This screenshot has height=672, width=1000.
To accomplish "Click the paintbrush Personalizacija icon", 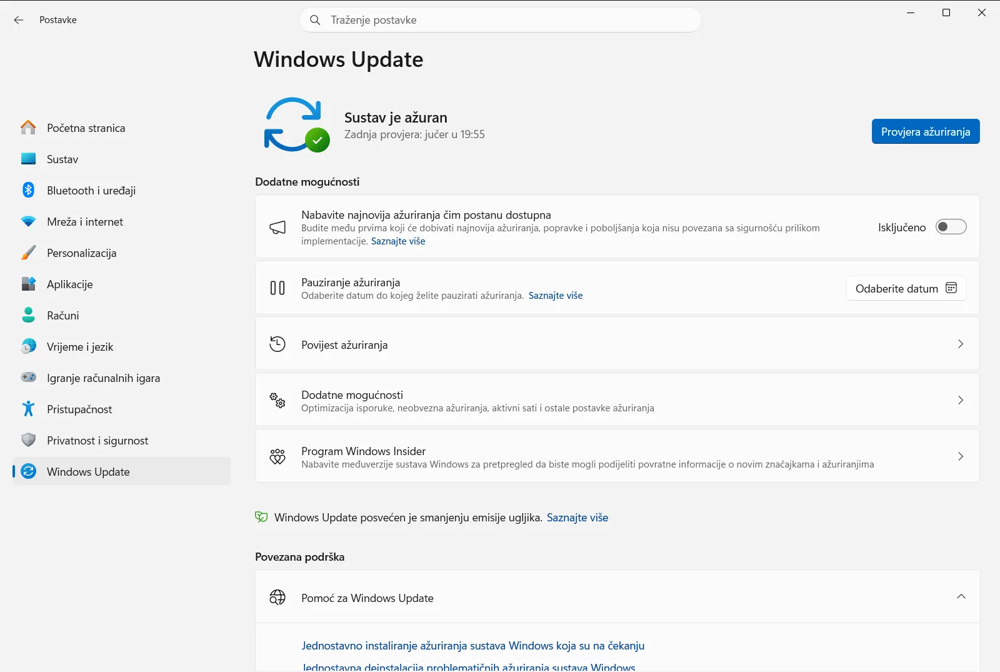I will (x=28, y=253).
